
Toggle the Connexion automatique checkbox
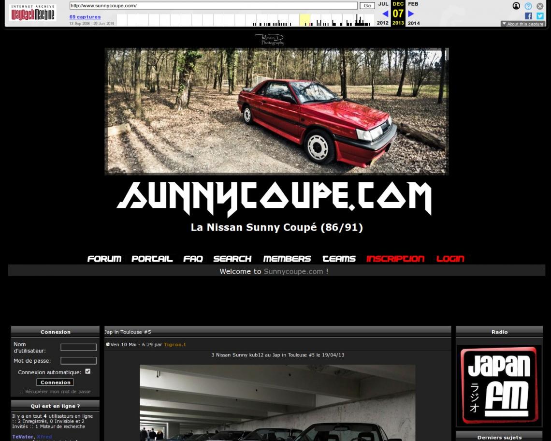tap(88, 371)
